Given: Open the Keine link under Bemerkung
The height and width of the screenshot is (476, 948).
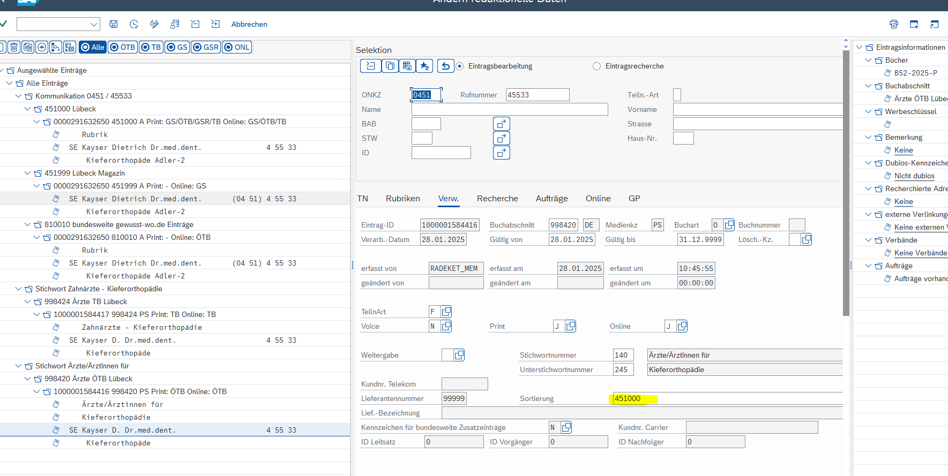Looking at the screenshot, I should [904, 150].
